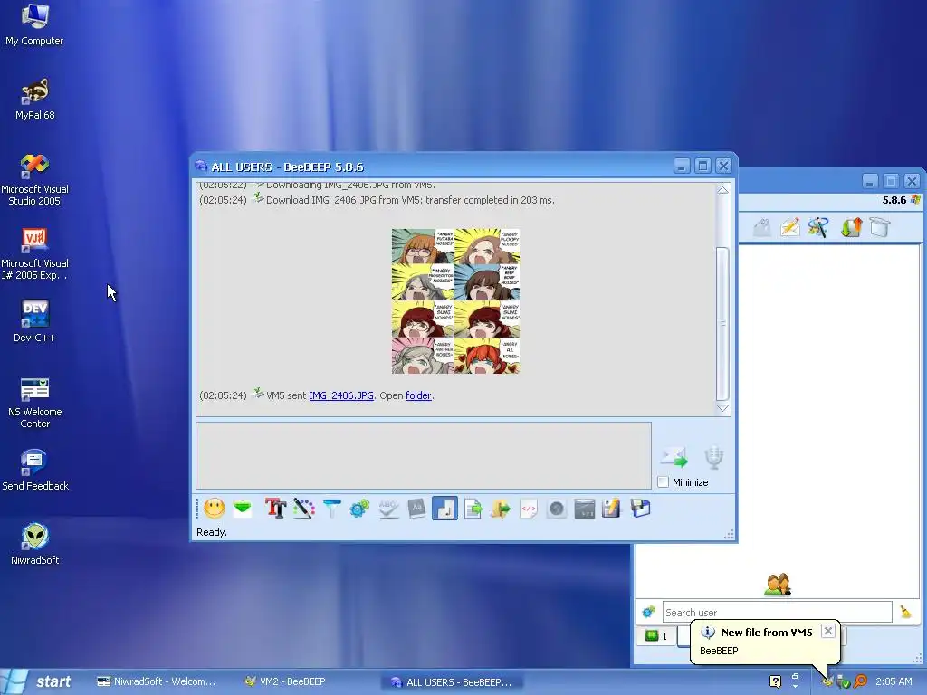Image resolution: width=927 pixels, height=695 pixels.
Task: Click the gray bag icon in VM2 window toolbar
Action: (x=762, y=227)
